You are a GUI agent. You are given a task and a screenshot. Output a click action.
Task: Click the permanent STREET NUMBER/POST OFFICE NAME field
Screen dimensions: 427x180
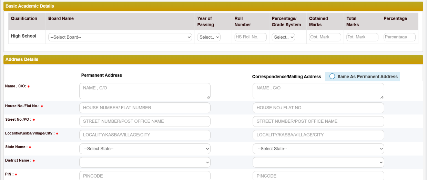point(145,121)
